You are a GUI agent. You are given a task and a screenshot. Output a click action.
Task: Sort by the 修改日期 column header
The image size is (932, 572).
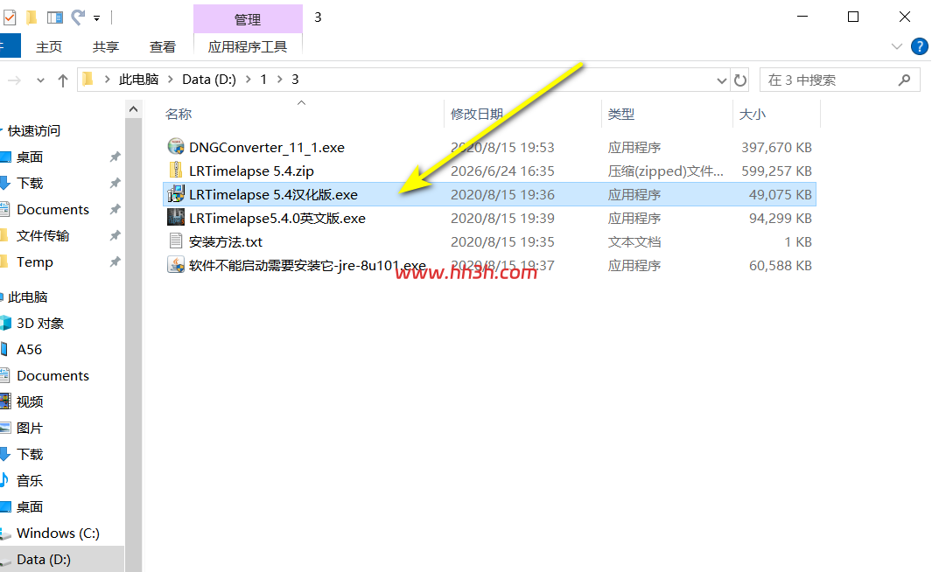coord(477,114)
